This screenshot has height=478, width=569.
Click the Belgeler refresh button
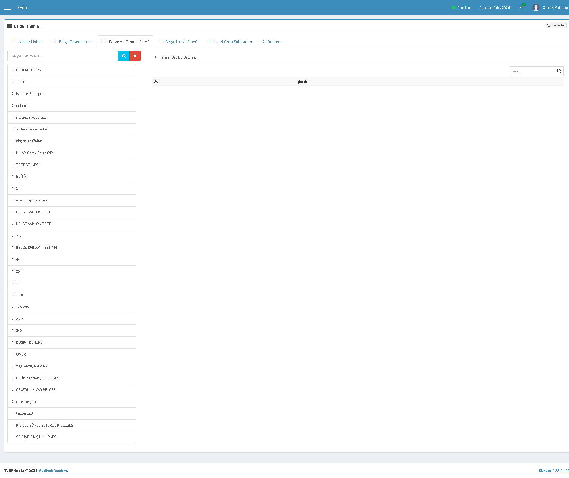tap(556, 25)
